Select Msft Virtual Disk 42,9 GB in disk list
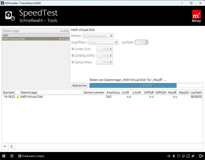Image resolution: width=205 pixels, height=160 pixels. pos(36,39)
